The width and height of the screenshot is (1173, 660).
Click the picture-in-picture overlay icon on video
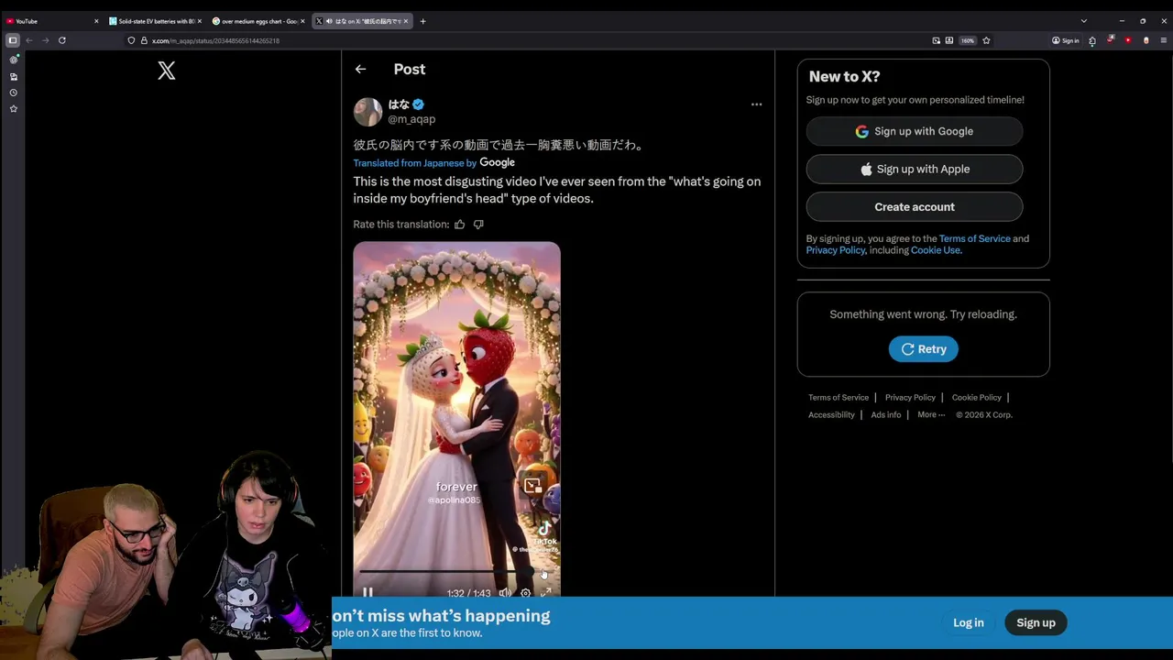click(533, 486)
